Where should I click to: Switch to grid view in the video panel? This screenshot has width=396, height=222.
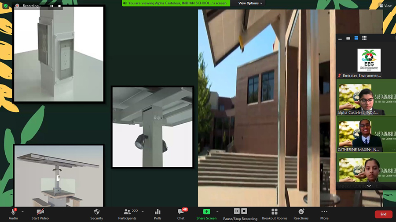(364, 38)
